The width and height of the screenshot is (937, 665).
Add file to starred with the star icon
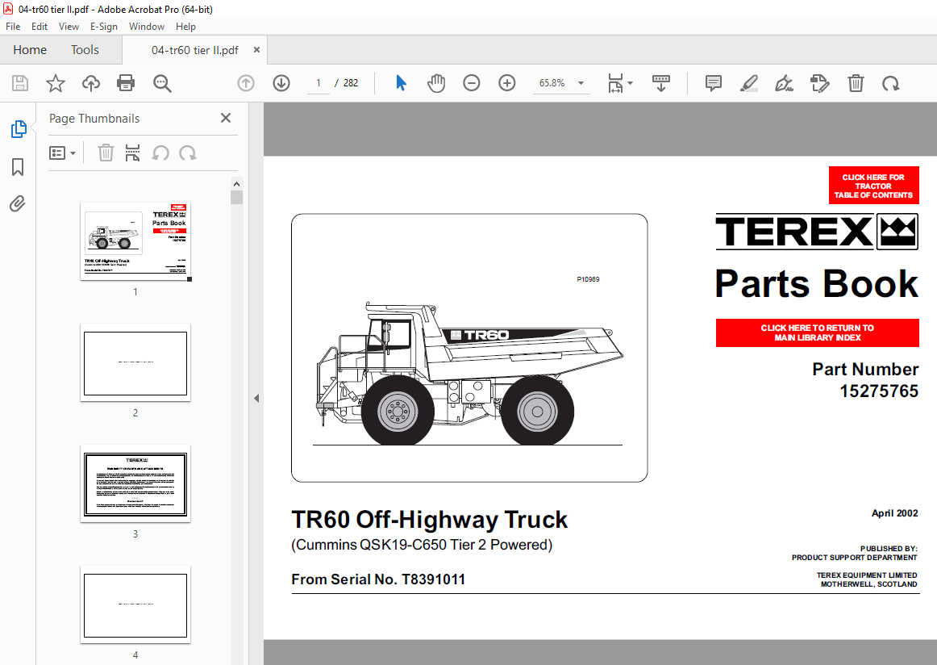point(56,83)
